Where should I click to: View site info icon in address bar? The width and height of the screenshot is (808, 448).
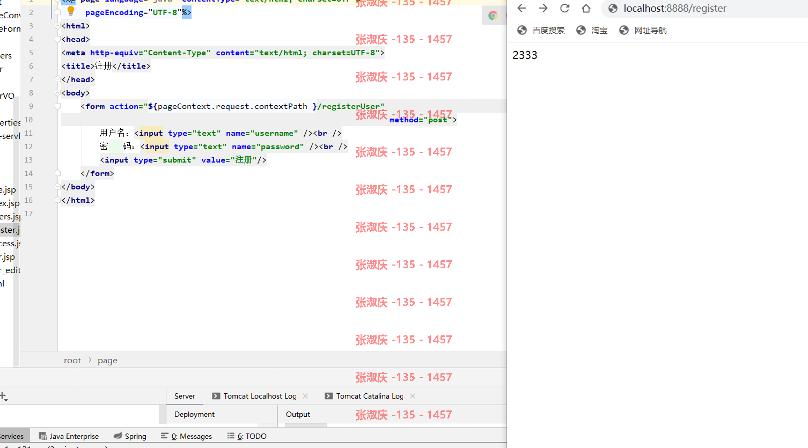click(613, 8)
